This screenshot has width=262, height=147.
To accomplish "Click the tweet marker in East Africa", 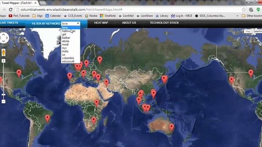I will click(x=97, y=103).
